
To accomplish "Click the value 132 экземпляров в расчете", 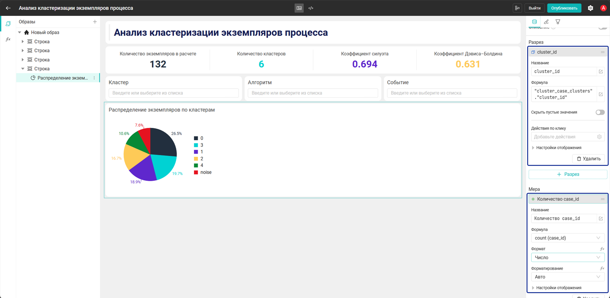I will point(158,64).
